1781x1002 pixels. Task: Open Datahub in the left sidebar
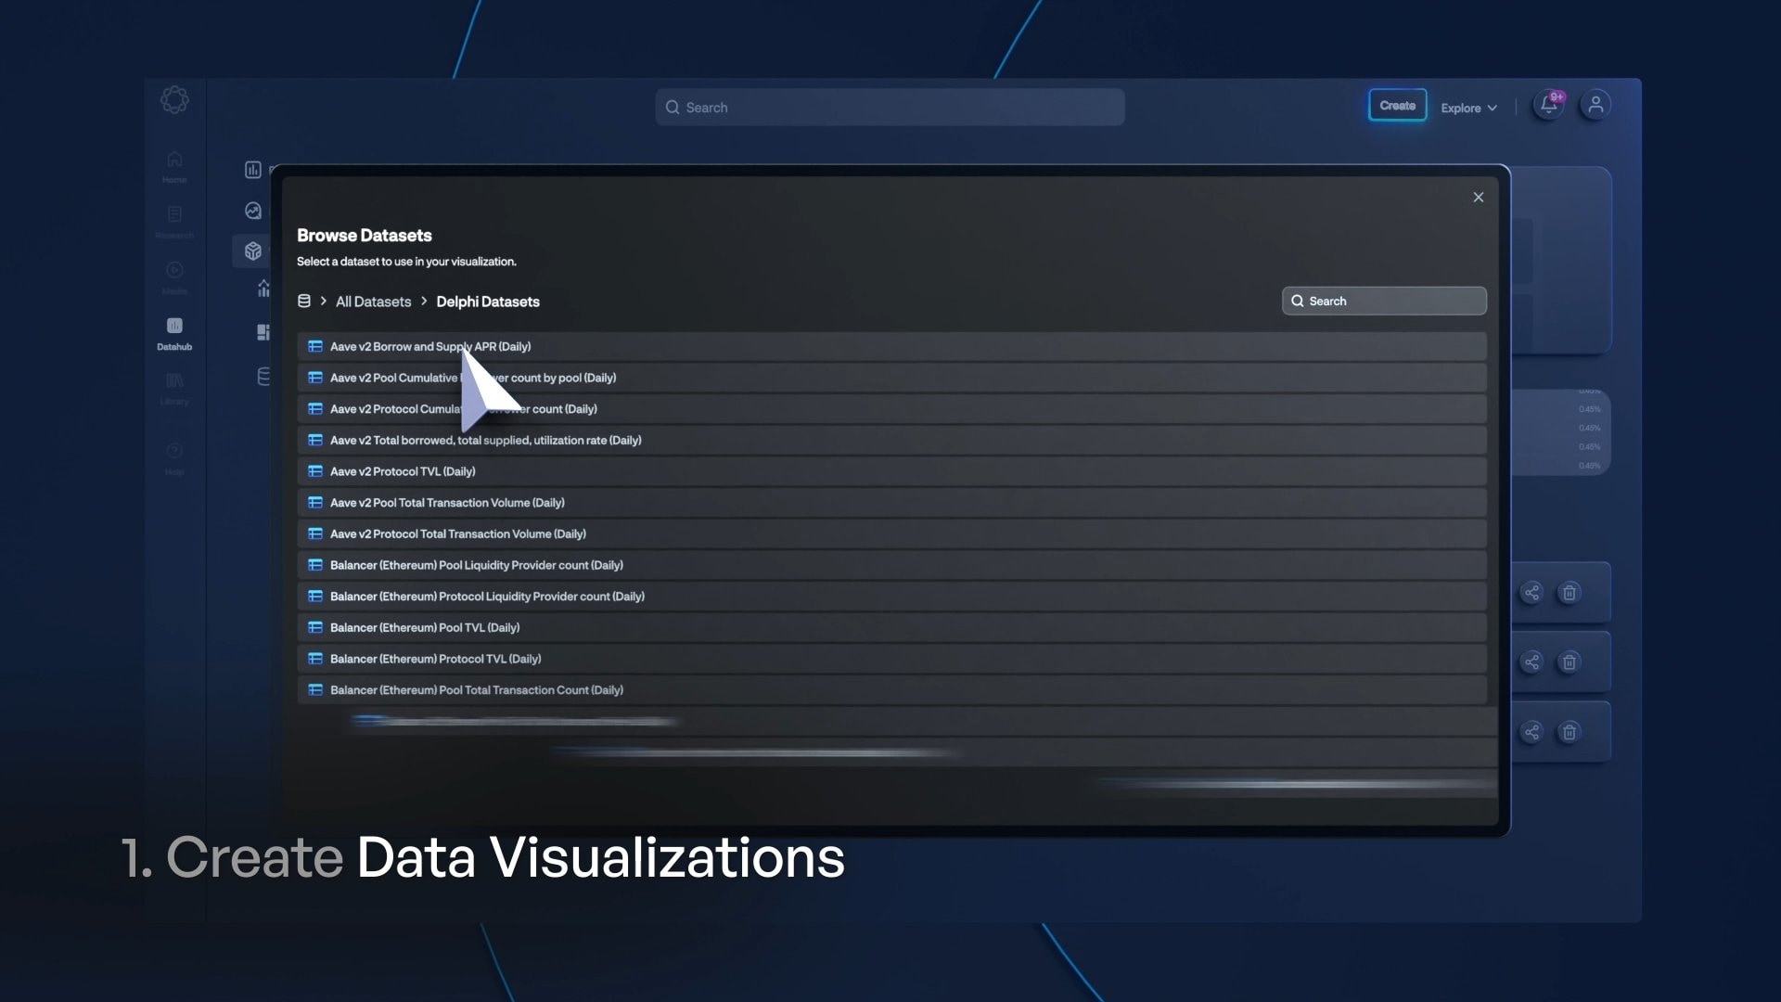174,334
